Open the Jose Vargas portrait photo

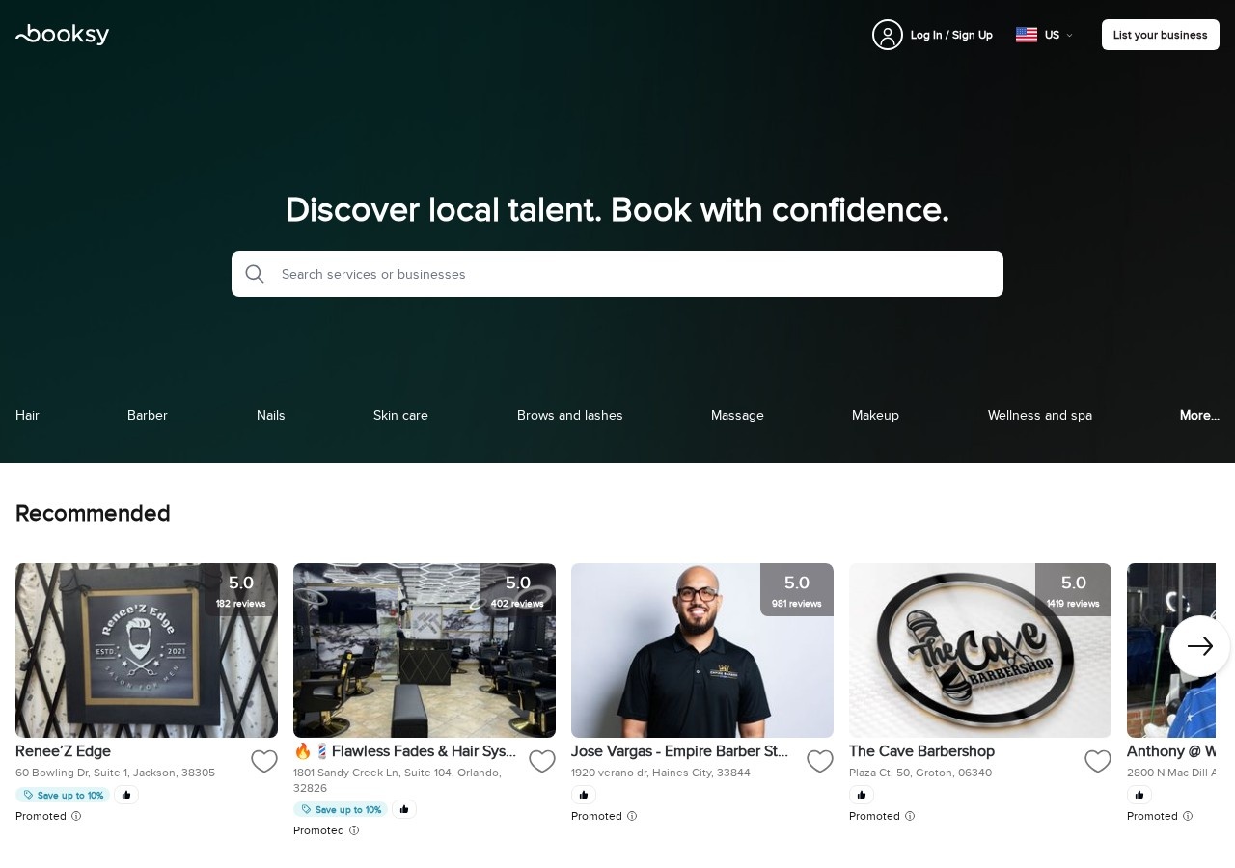tap(702, 650)
